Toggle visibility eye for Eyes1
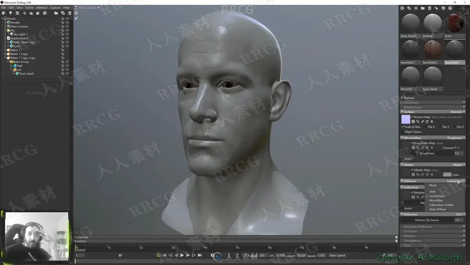The height and width of the screenshot is (265, 470). pyautogui.click(x=67, y=46)
